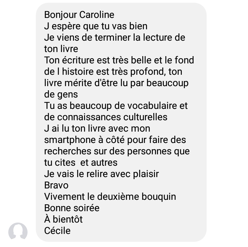Open the sender's default avatar icon
The image size is (248, 247).
point(18,232)
